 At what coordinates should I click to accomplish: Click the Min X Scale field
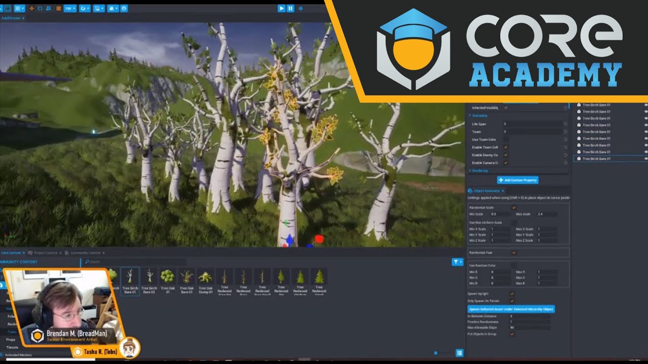(500, 230)
